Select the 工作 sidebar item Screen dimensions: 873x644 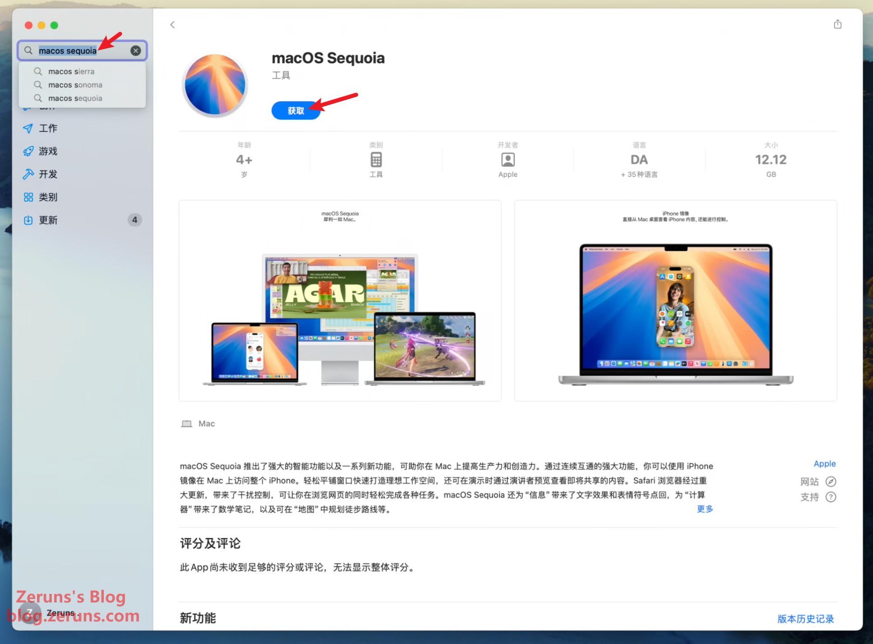click(48, 128)
